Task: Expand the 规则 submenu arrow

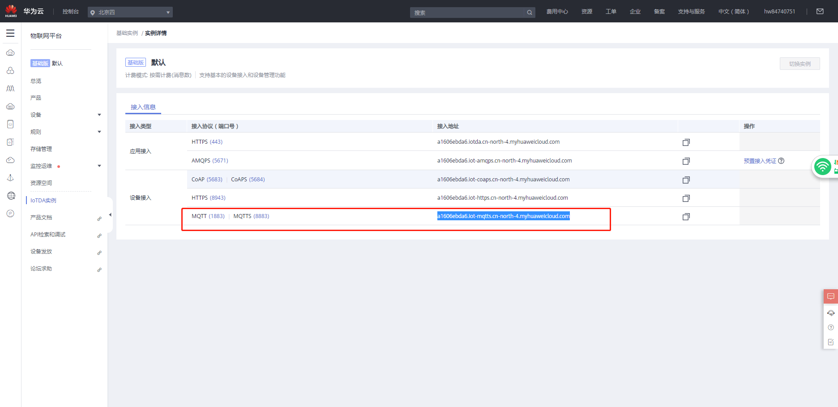Action: (x=99, y=132)
